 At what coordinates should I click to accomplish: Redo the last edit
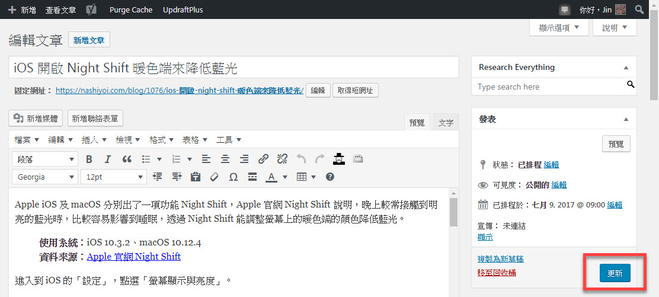coord(320,159)
